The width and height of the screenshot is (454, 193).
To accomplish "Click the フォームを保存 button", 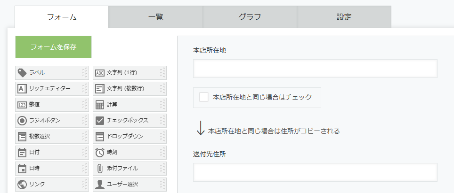I will tap(54, 47).
